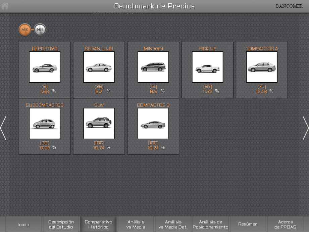This screenshot has width=309, height=232.
Task: Open the Inicio tab
Action: (23, 224)
